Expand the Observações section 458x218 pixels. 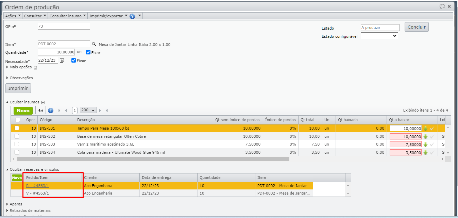(20, 78)
